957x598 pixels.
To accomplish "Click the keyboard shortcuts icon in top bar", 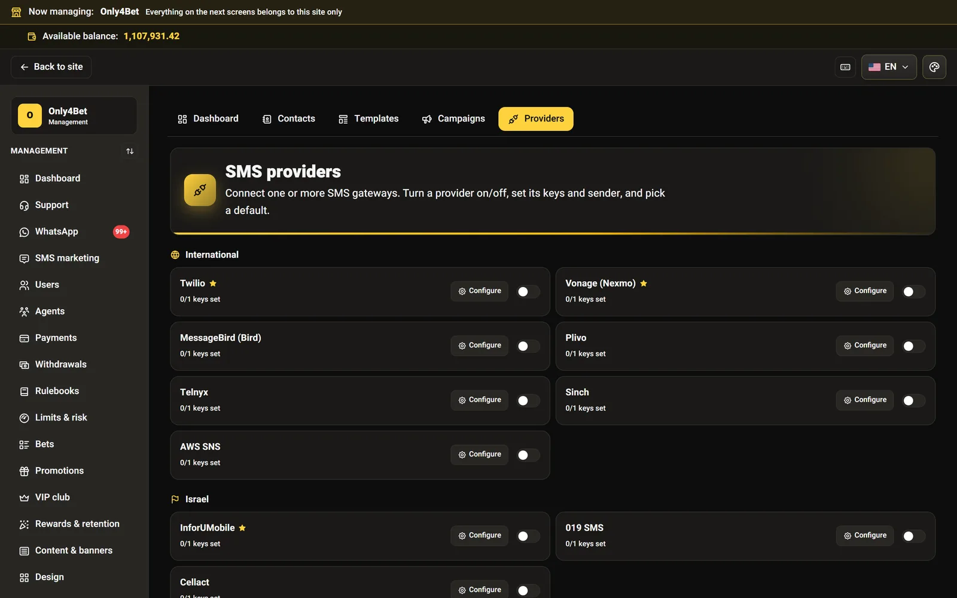I will point(845,67).
